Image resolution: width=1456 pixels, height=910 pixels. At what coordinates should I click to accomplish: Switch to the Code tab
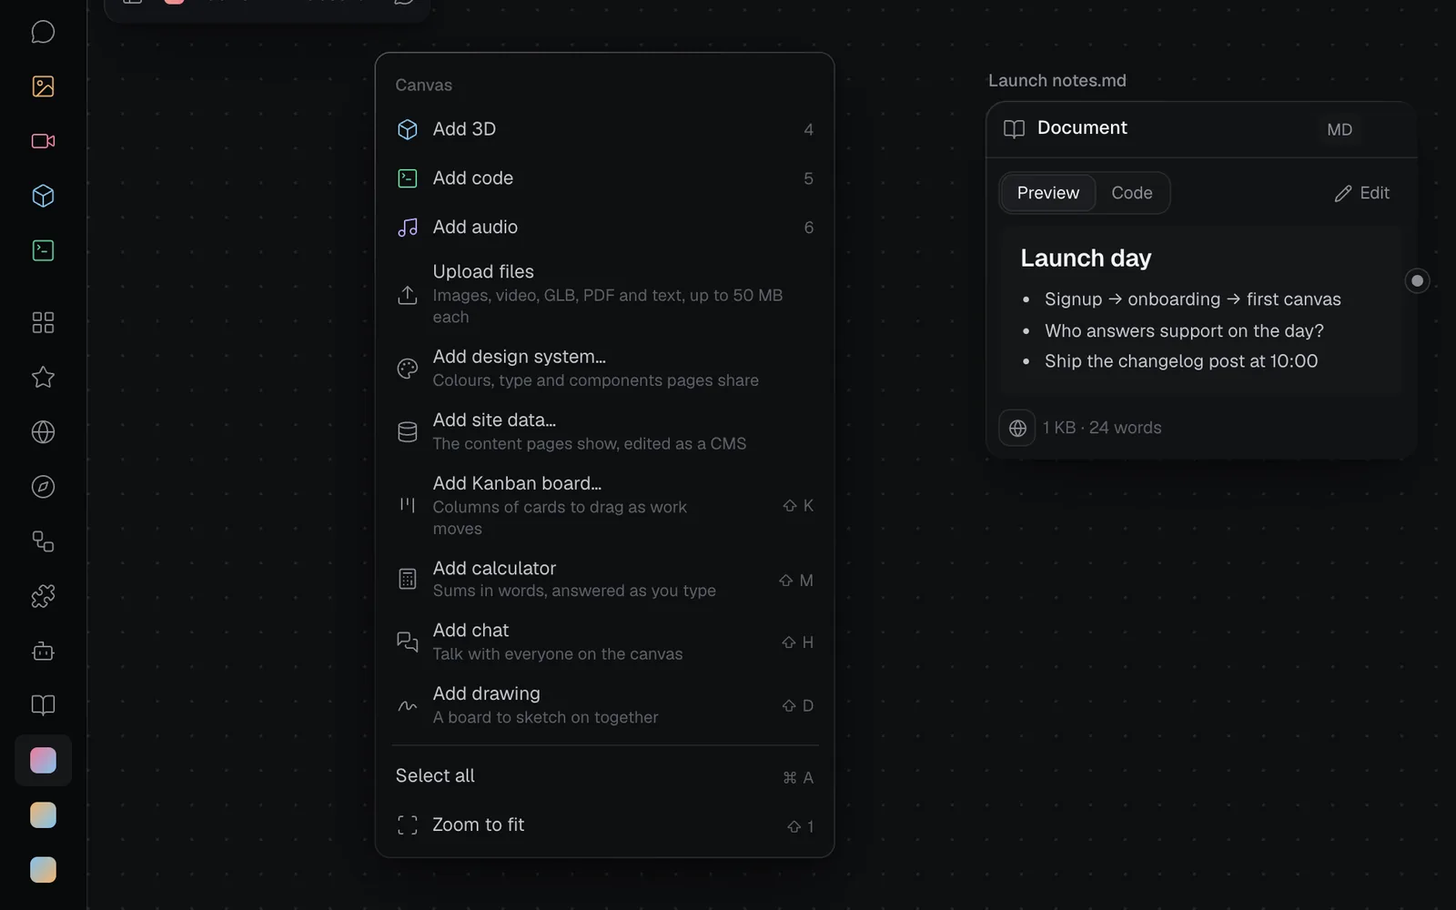tap(1132, 193)
